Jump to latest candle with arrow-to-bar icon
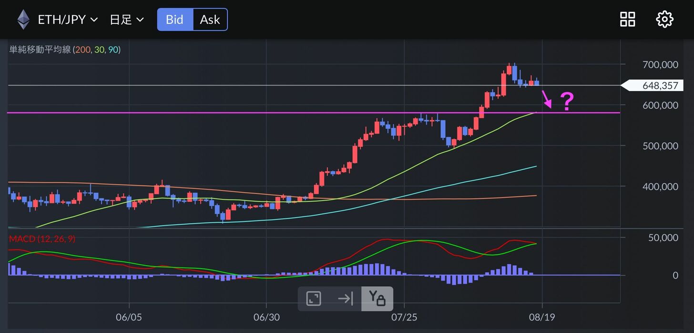 tap(345, 299)
